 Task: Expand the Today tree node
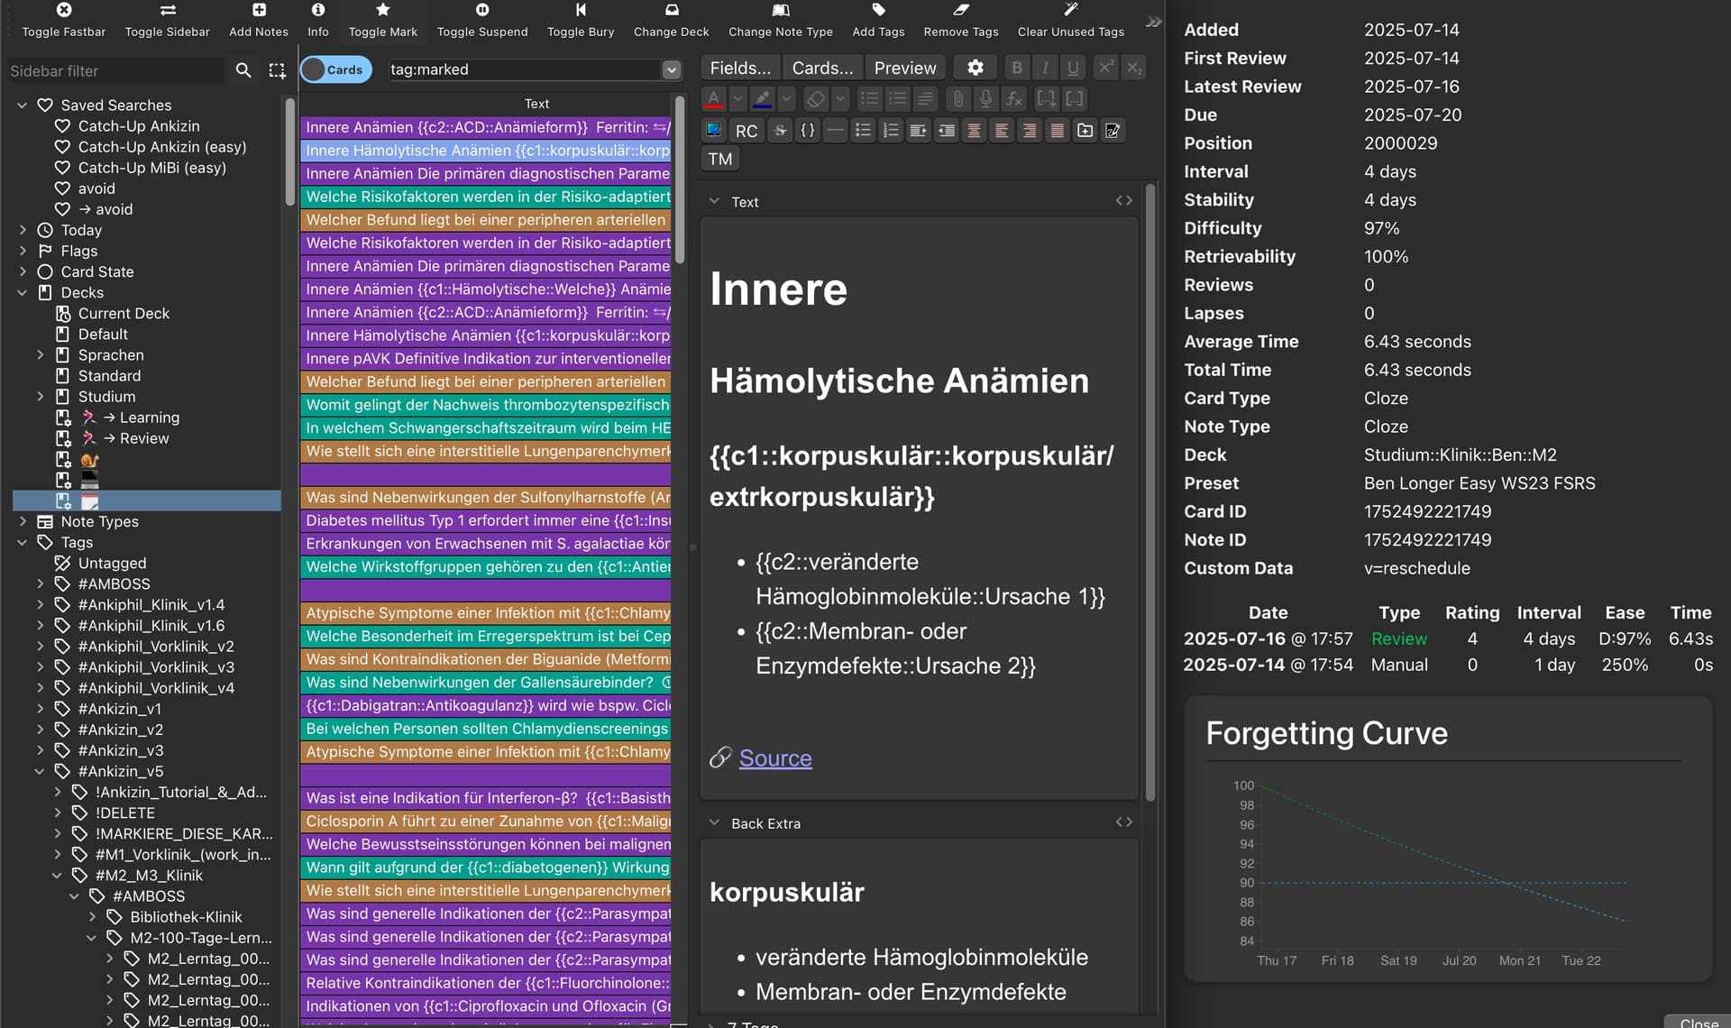click(x=23, y=230)
